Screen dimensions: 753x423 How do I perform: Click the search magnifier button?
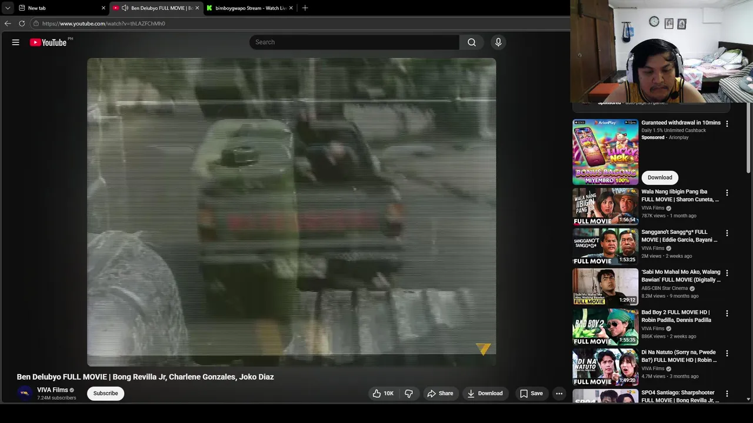(x=472, y=42)
